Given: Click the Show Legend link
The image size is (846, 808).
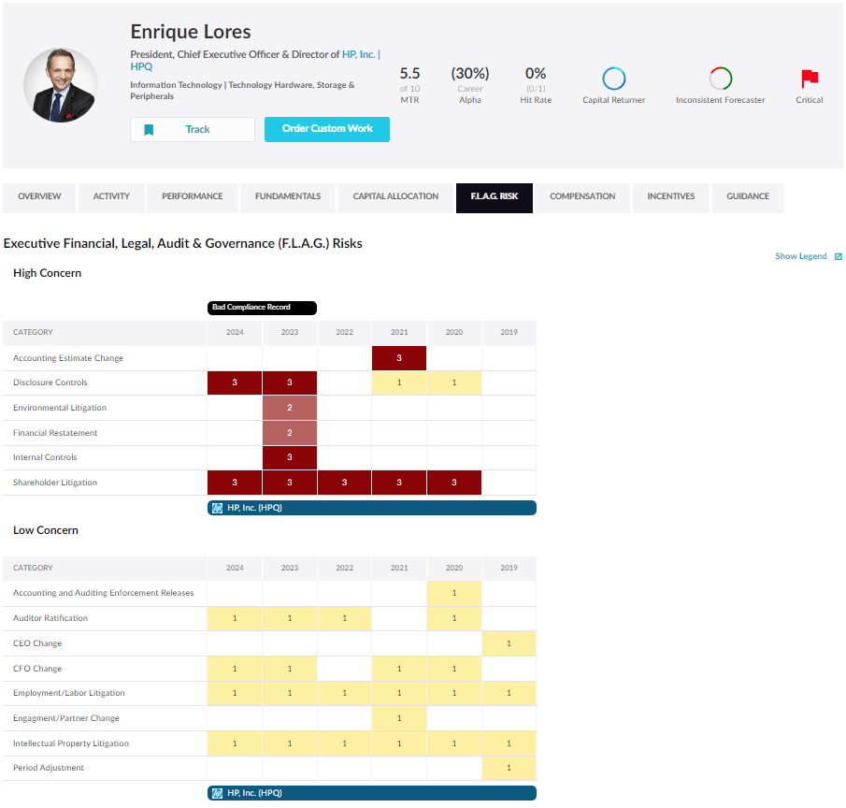Looking at the screenshot, I should pyautogui.click(x=801, y=256).
